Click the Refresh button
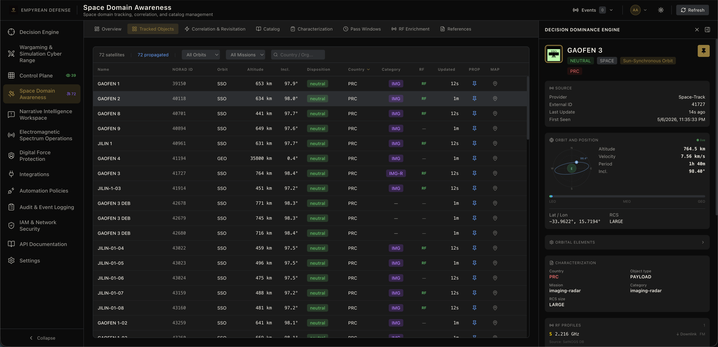718x347 pixels. click(692, 10)
